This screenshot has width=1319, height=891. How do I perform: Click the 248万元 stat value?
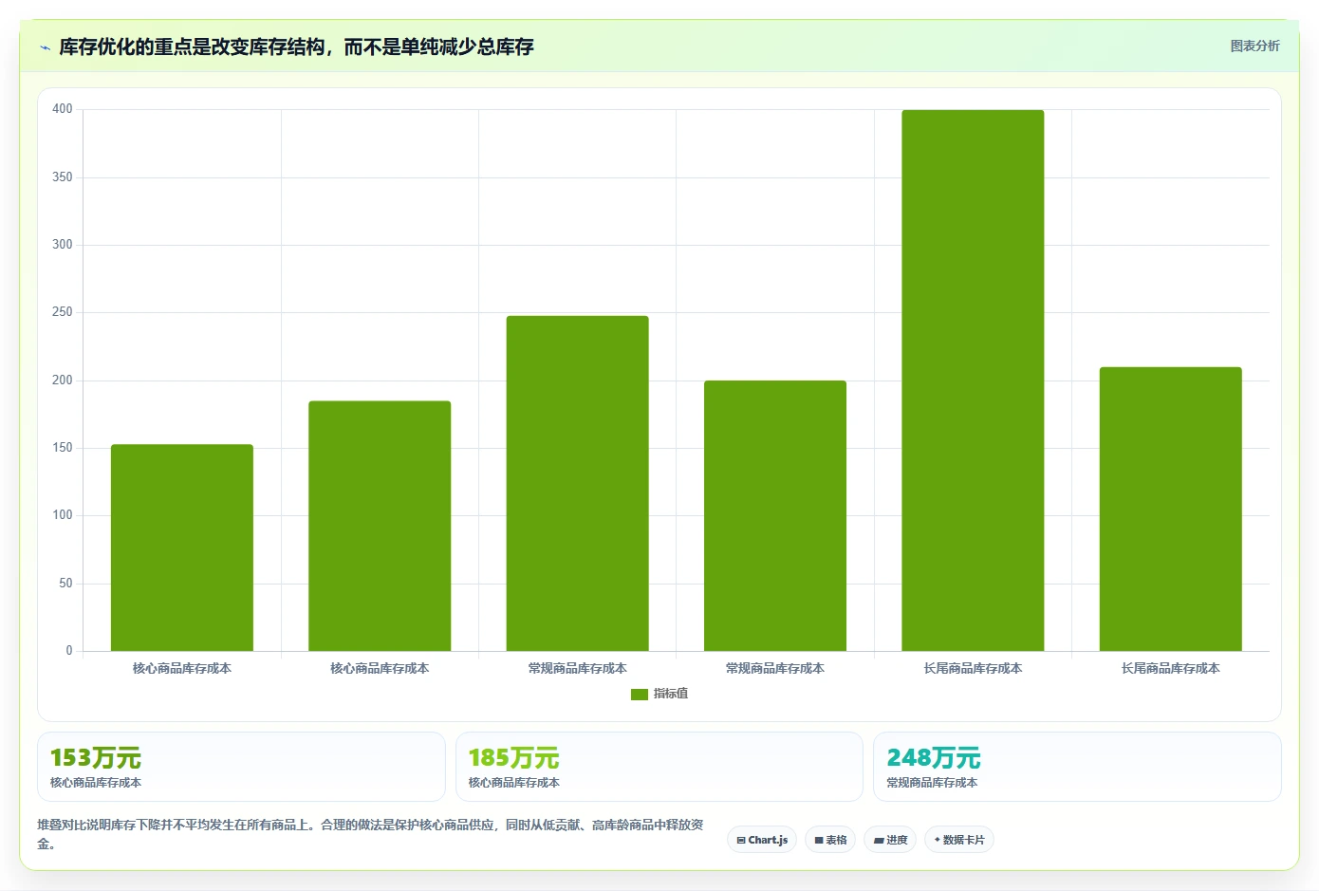(933, 758)
